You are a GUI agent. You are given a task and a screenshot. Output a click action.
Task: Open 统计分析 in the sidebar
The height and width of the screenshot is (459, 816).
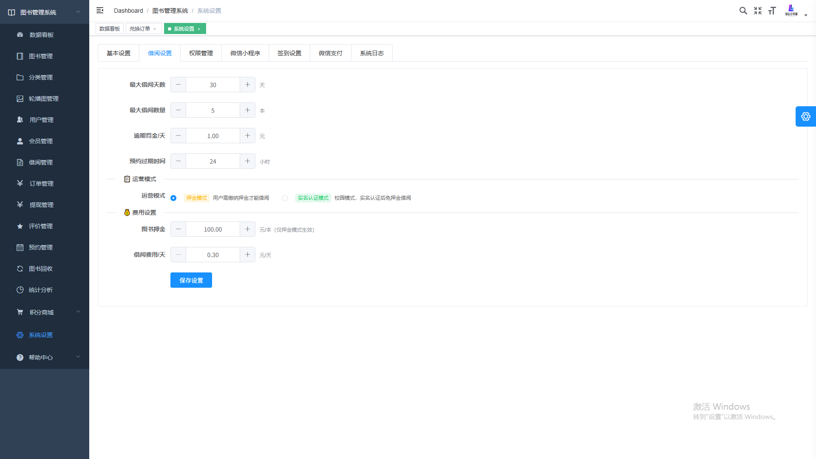click(40, 290)
